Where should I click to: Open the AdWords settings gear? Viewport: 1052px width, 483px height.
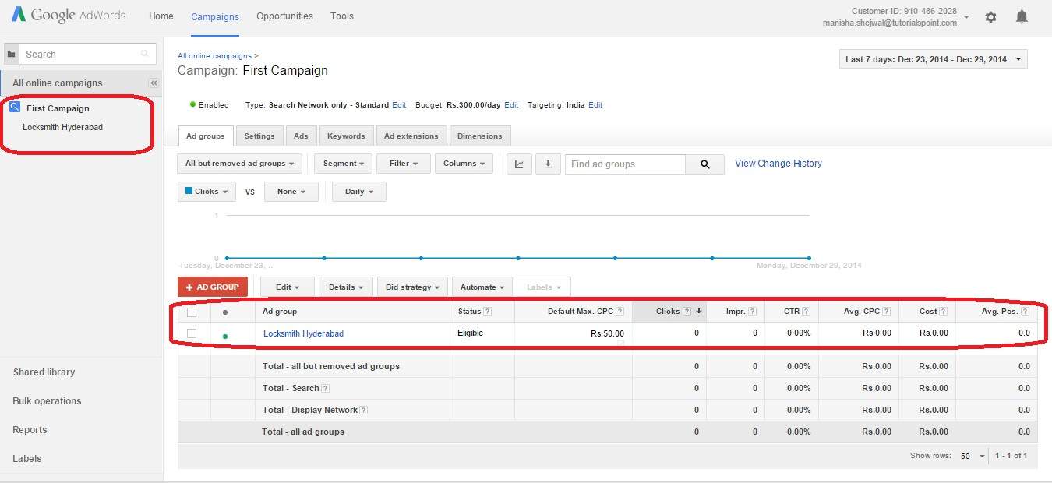(x=990, y=16)
